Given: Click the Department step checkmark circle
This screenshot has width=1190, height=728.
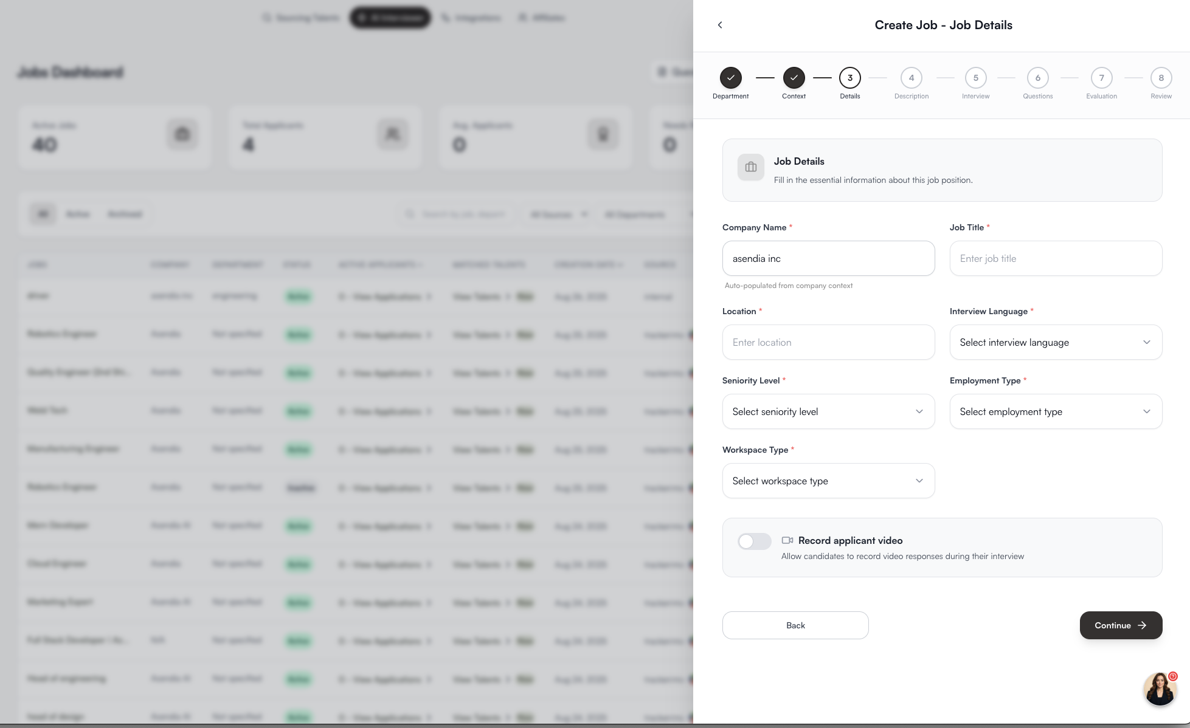Looking at the screenshot, I should pyautogui.click(x=730, y=78).
